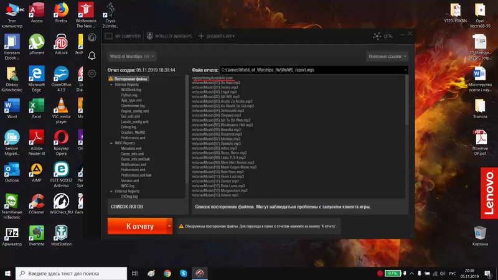Screen dimensions: 498x280
Task: Select the res\userMusic\(01).Du Hast.mp3 entry
Action: [x=216, y=83]
